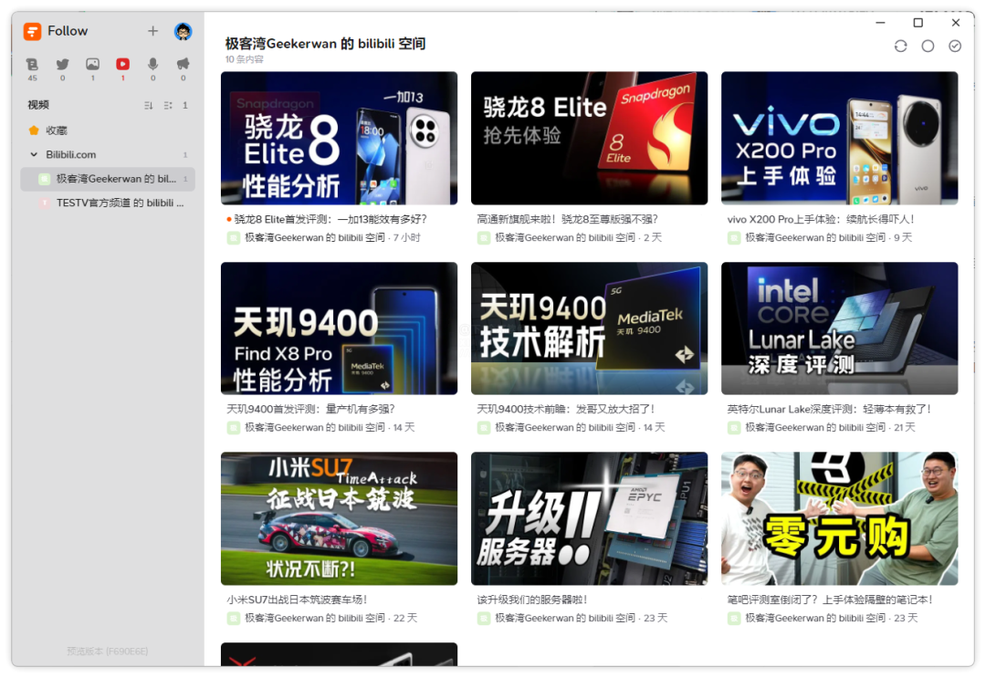986x678 pixels.
Task: Click the feed source line dated '9 天'
Action: [820, 237]
